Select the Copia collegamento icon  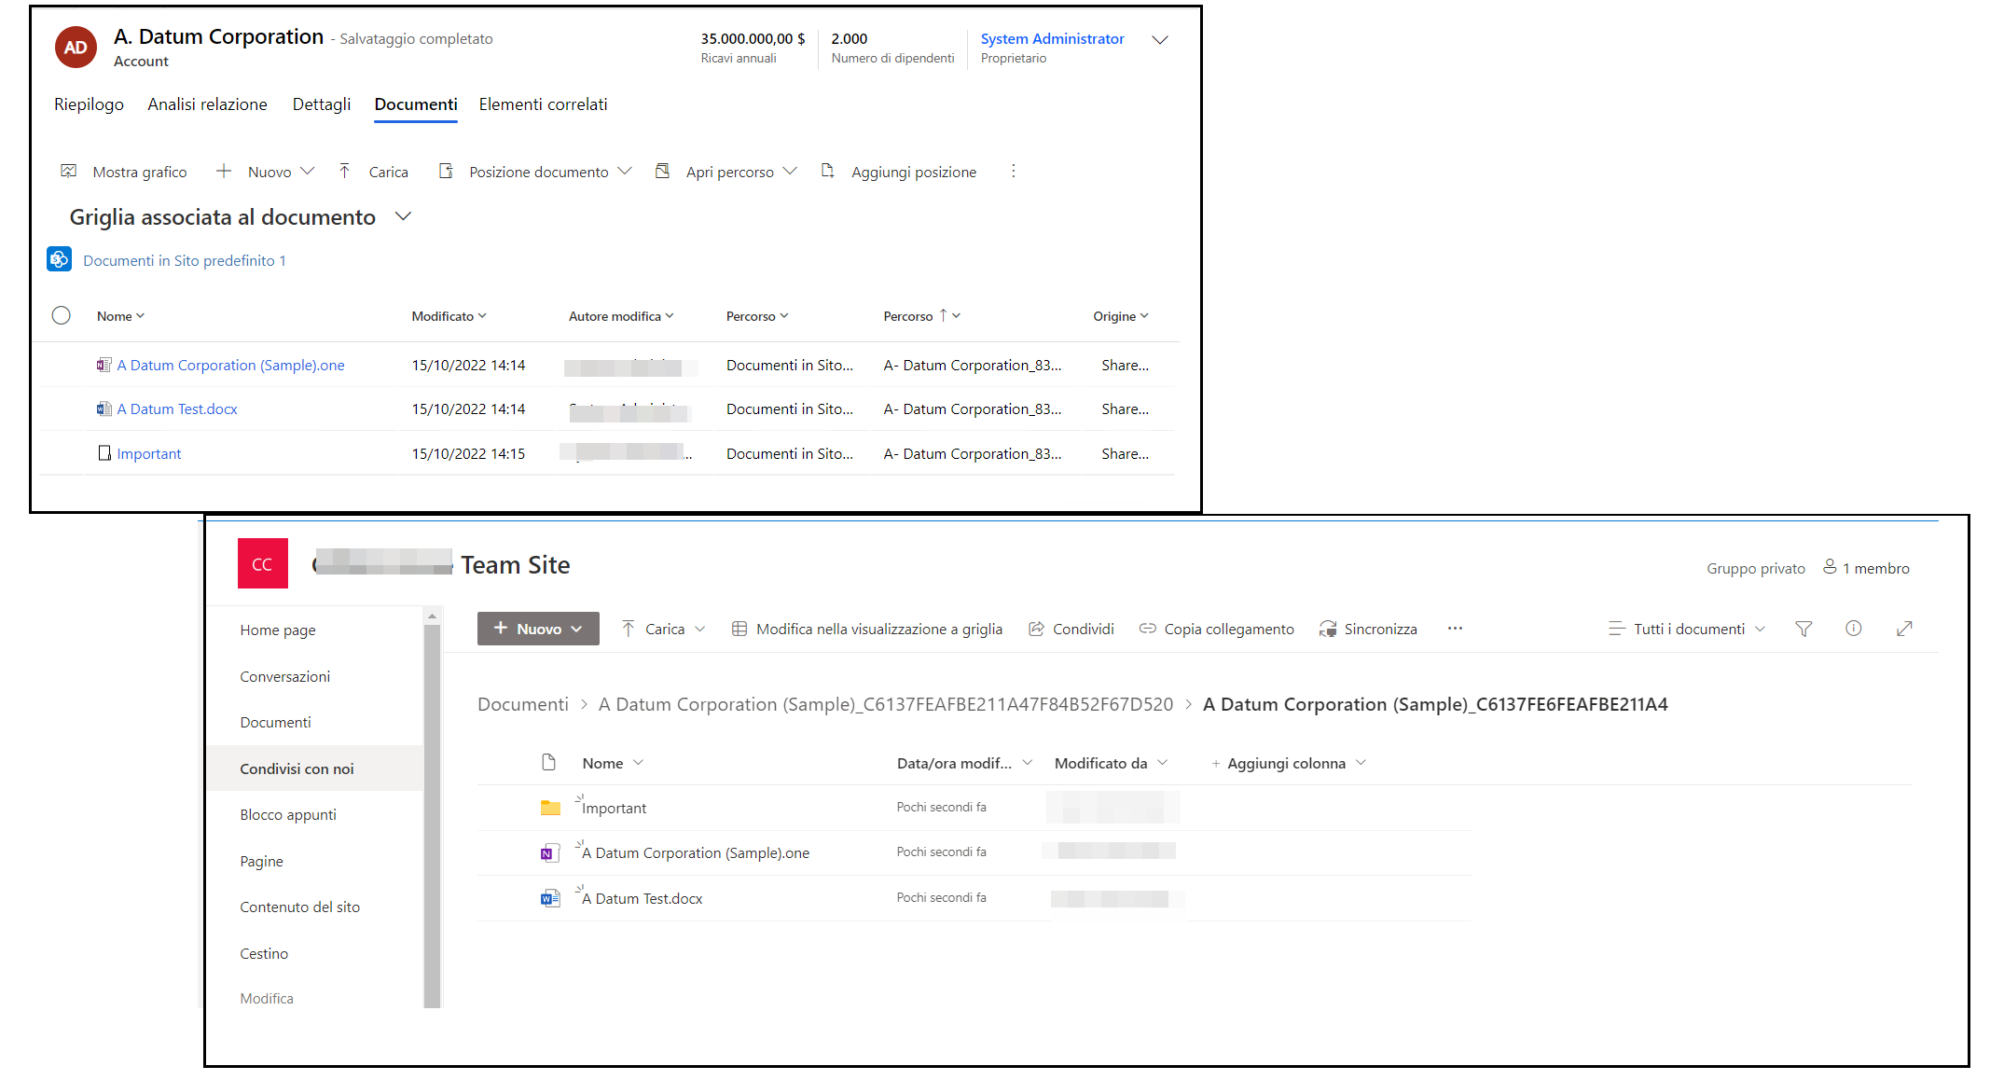point(1149,629)
